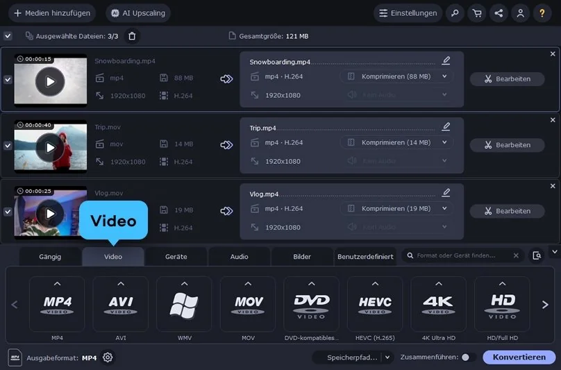Image resolution: width=561 pixels, height=370 pixels.
Task: Click the device detection icon beside search
Action: click(x=537, y=255)
